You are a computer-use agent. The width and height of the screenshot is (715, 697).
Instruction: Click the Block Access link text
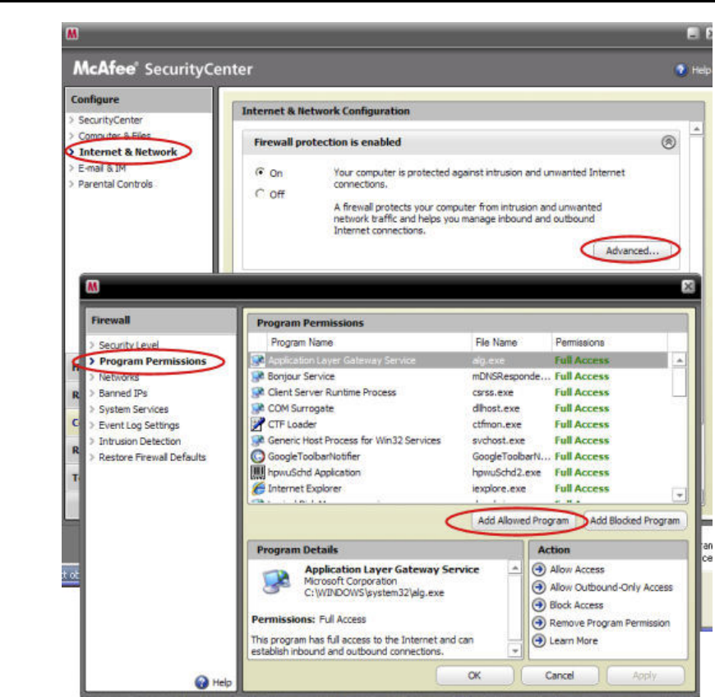pyautogui.click(x=576, y=605)
